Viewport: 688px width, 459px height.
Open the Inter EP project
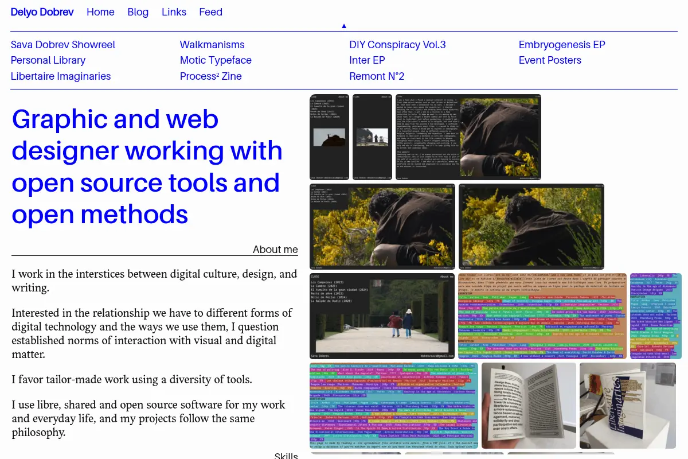367,60
